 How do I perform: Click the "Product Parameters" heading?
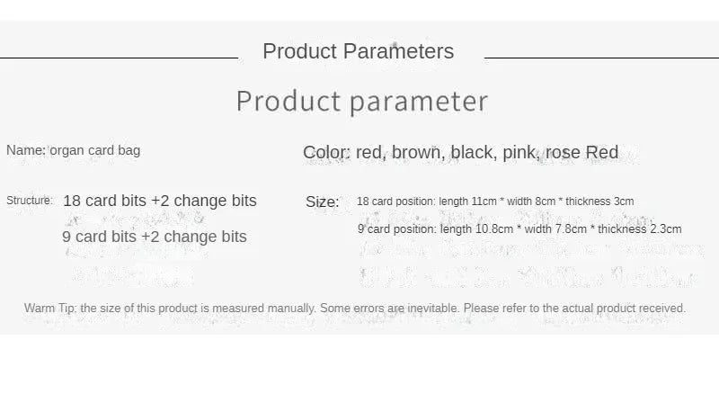[358, 51]
